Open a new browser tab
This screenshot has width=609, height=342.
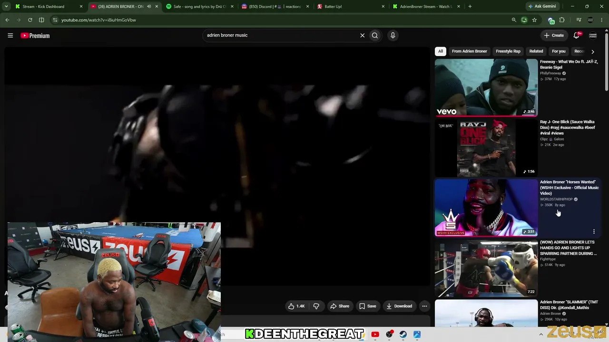pyautogui.click(x=470, y=6)
